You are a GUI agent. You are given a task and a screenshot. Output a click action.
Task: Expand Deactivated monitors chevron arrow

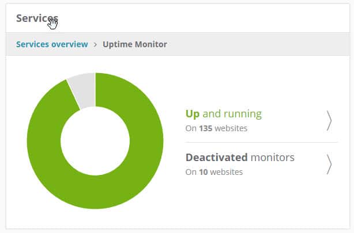tap(329, 165)
